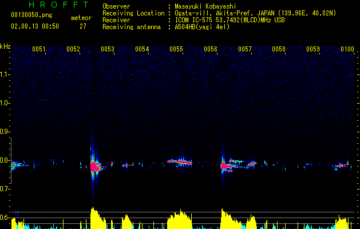Select the A504HB(yagi 4el) antenna value
This screenshot has height=229, width=360.
pos(202,27)
